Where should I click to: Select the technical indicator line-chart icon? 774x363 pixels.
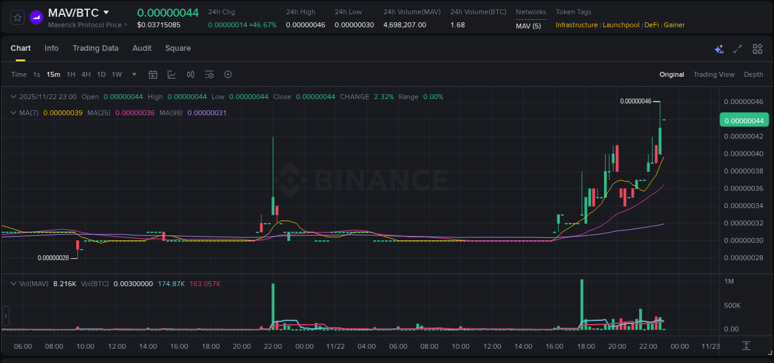172,74
